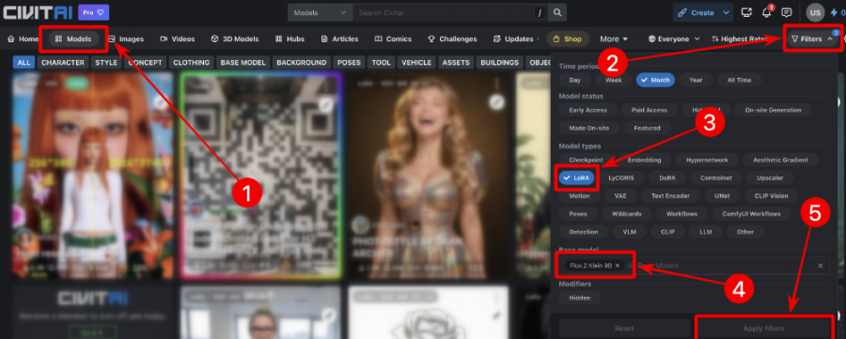Select the BUILDINGS category tab
Image resolution: width=846 pixels, height=339 pixels.
[x=500, y=63]
